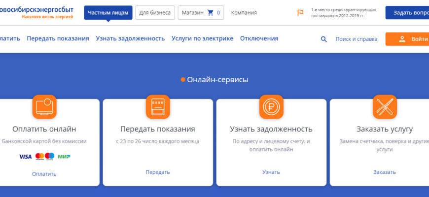
Task: Click the Новосибирскэнергосбыт logo
Action: pyautogui.click(x=36, y=12)
